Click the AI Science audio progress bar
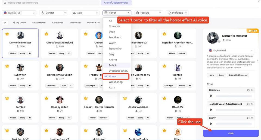The width and height of the screenshot is (261, 140). (234, 96)
